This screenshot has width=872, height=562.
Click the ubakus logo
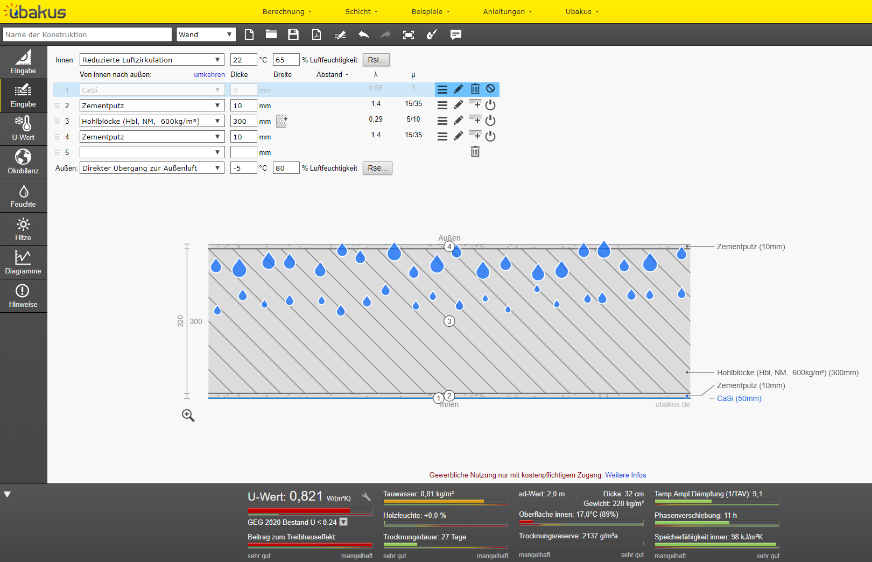[x=34, y=11]
